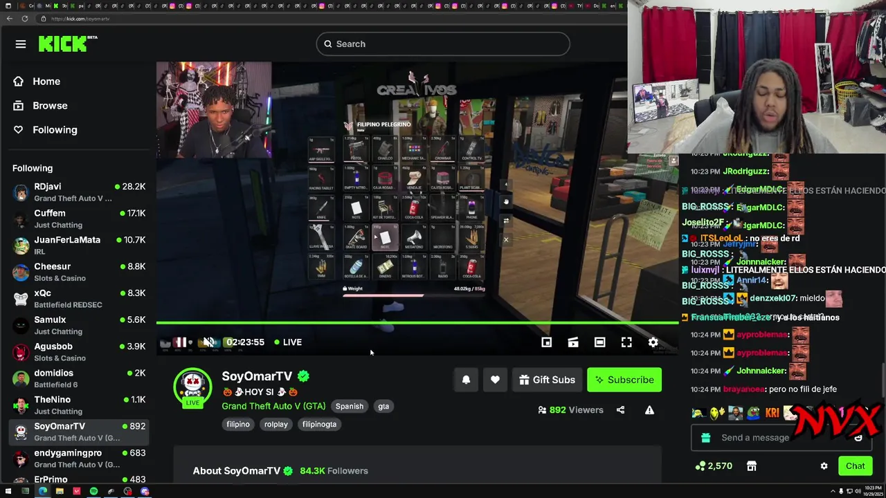Report stream with warning triangle icon

click(x=649, y=410)
